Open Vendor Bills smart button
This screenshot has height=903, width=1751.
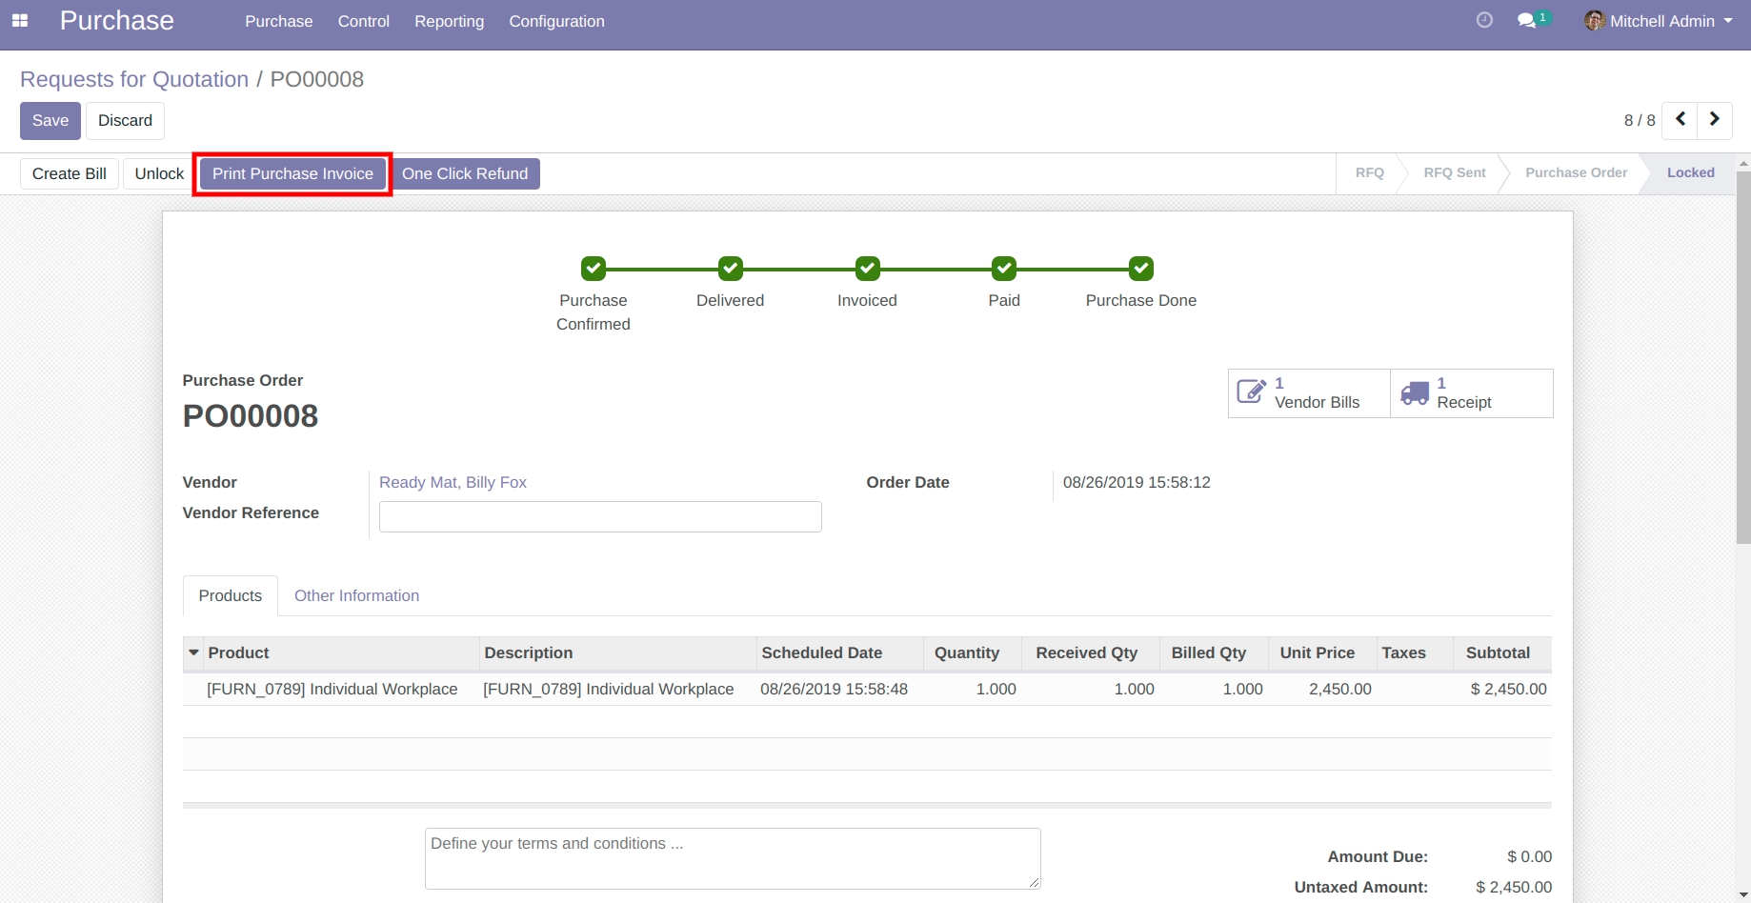[1309, 393]
